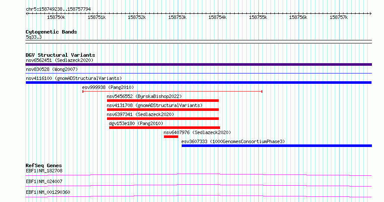Click the RefSeq Genes track title
384x202 pixels.
(44, 165)
